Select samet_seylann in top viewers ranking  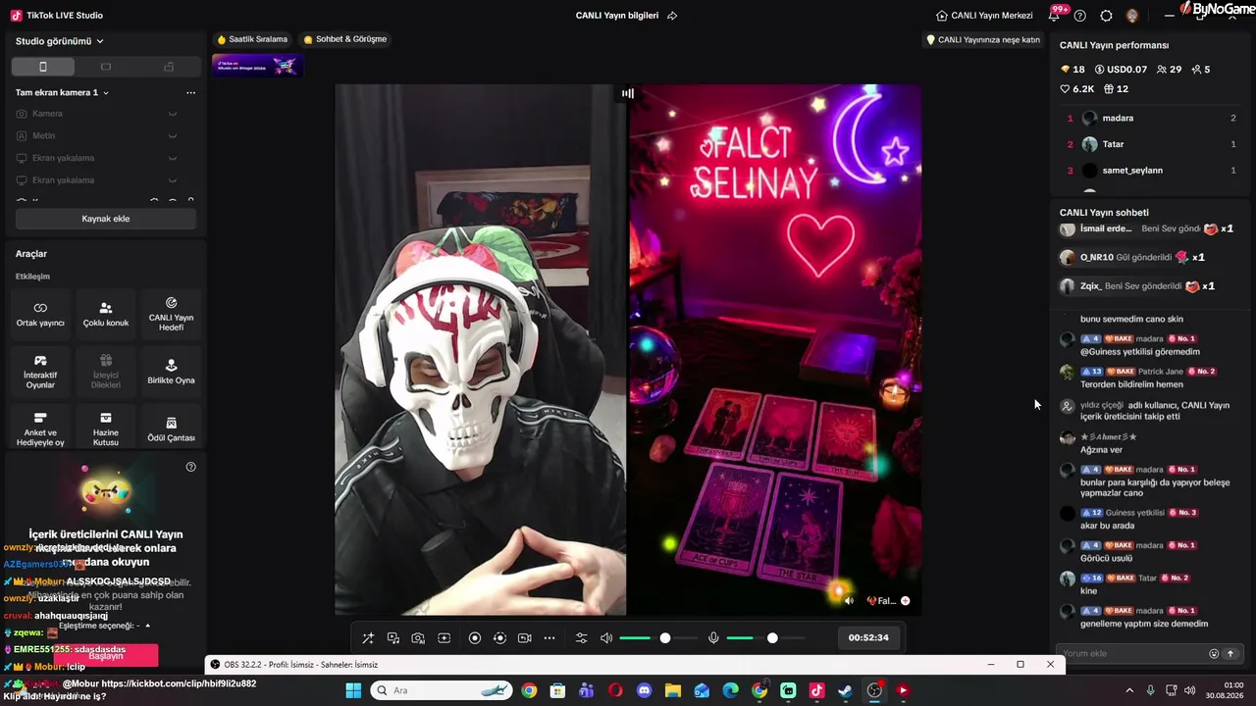(x=1152, y=171)
